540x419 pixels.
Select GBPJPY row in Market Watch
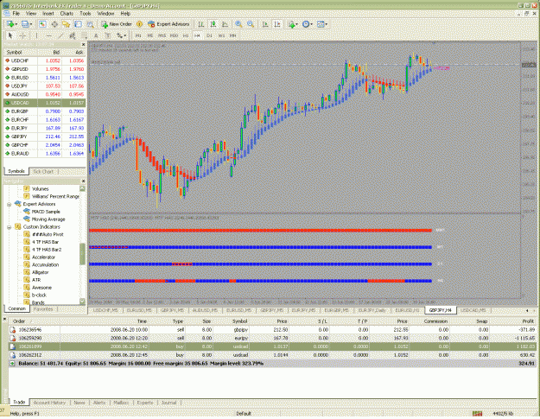pyautogui.click(x=44, y=136)
